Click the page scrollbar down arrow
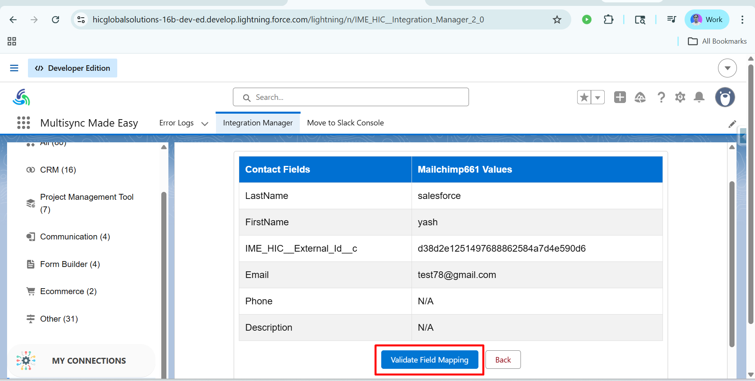This screenshot has width=755, height=381. (751, 375)
